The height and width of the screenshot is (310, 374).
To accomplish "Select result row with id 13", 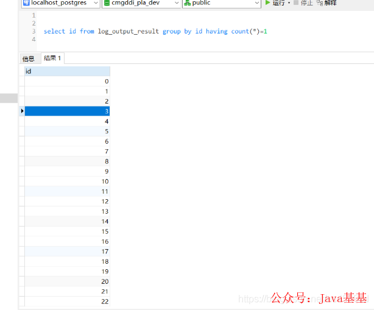I will (x=67, y=211).
